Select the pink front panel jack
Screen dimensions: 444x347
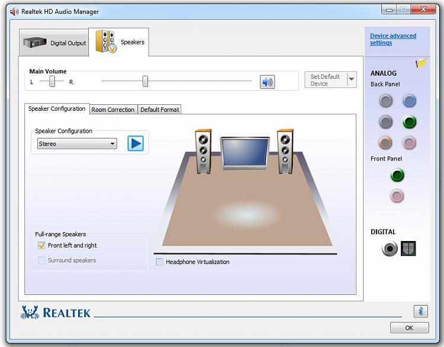397,196
